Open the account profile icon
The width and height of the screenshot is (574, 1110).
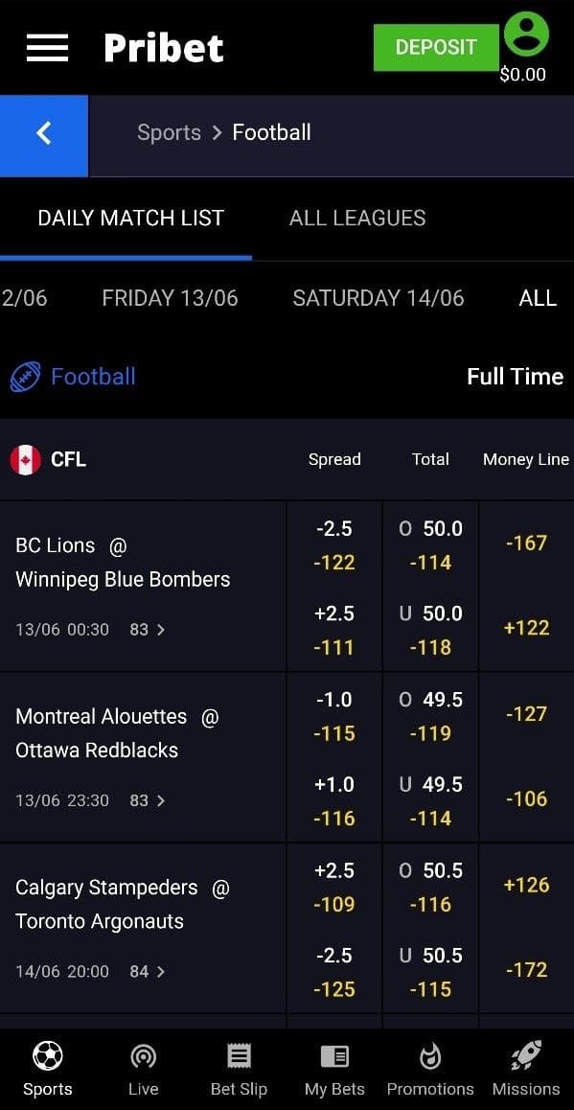526,36
